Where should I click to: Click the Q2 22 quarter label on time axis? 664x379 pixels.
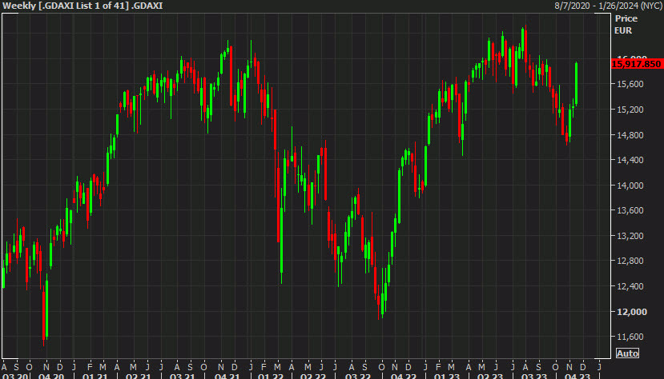coord(313,376)
